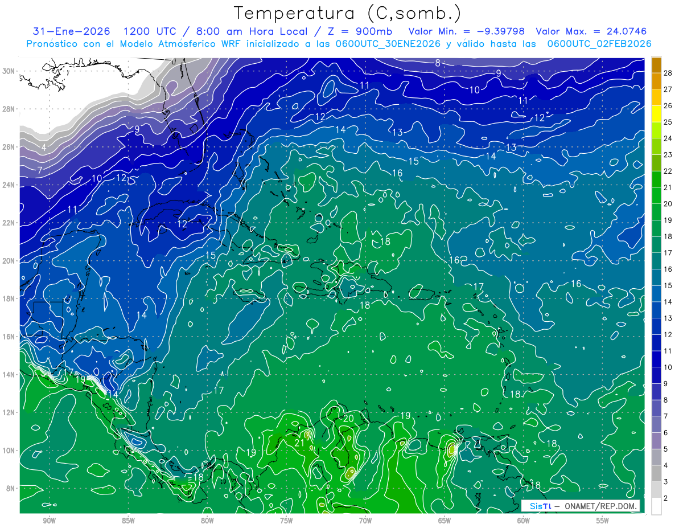
Task: Click the '60W' longitude axis label
Action: (524, 521)
